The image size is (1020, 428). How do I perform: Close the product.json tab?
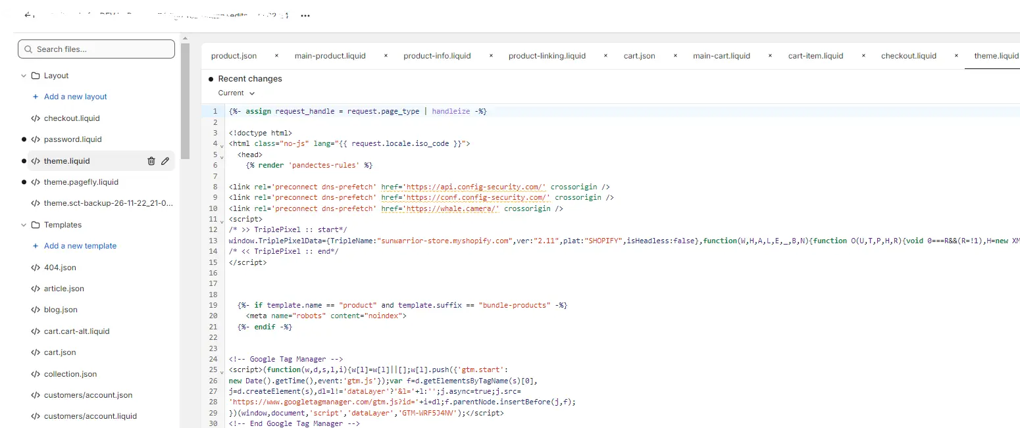pyautogui.click(x=276, y=56)
